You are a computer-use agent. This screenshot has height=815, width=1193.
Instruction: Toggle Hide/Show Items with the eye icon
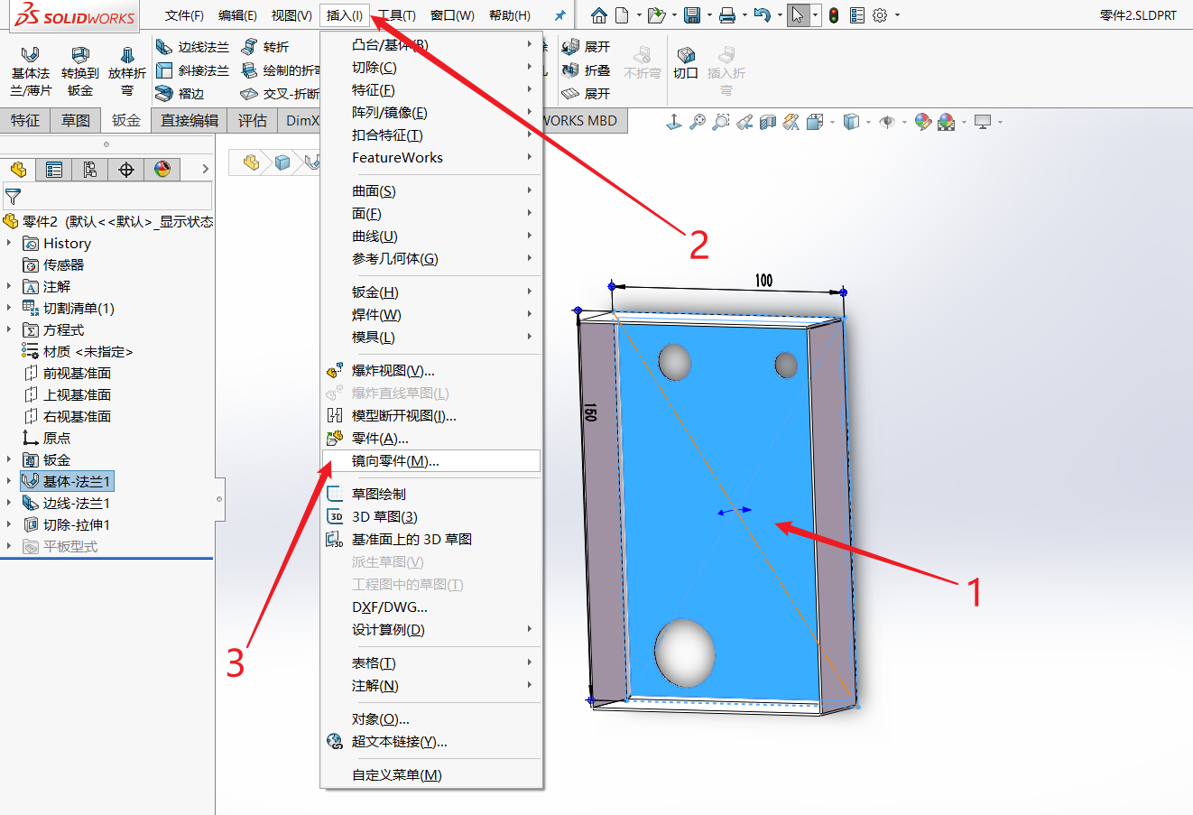[x=887, y=122]
